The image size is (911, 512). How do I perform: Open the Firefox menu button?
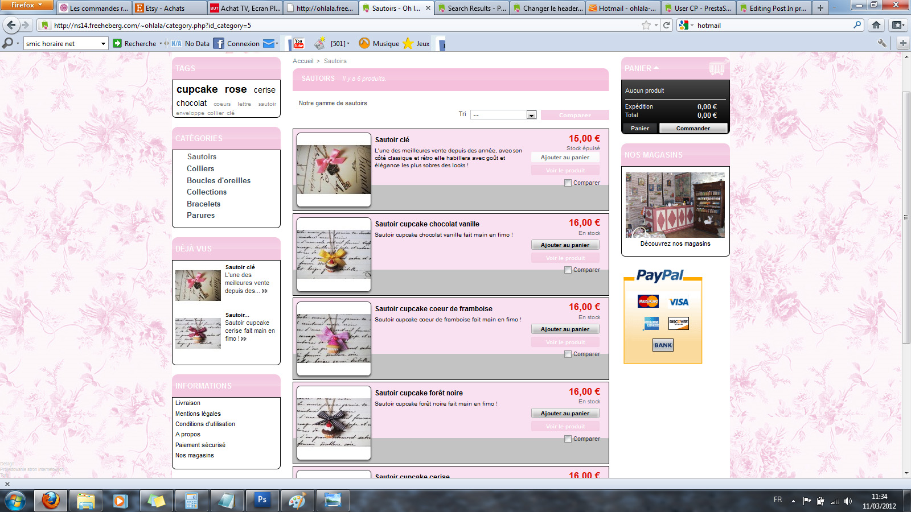[x=27, y=5]
